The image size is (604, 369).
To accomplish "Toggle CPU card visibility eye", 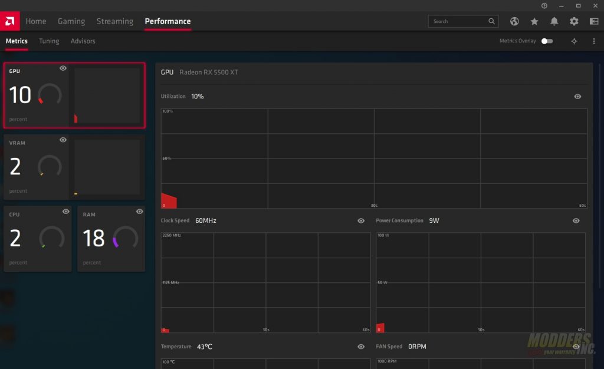I will tap(66, 211).
